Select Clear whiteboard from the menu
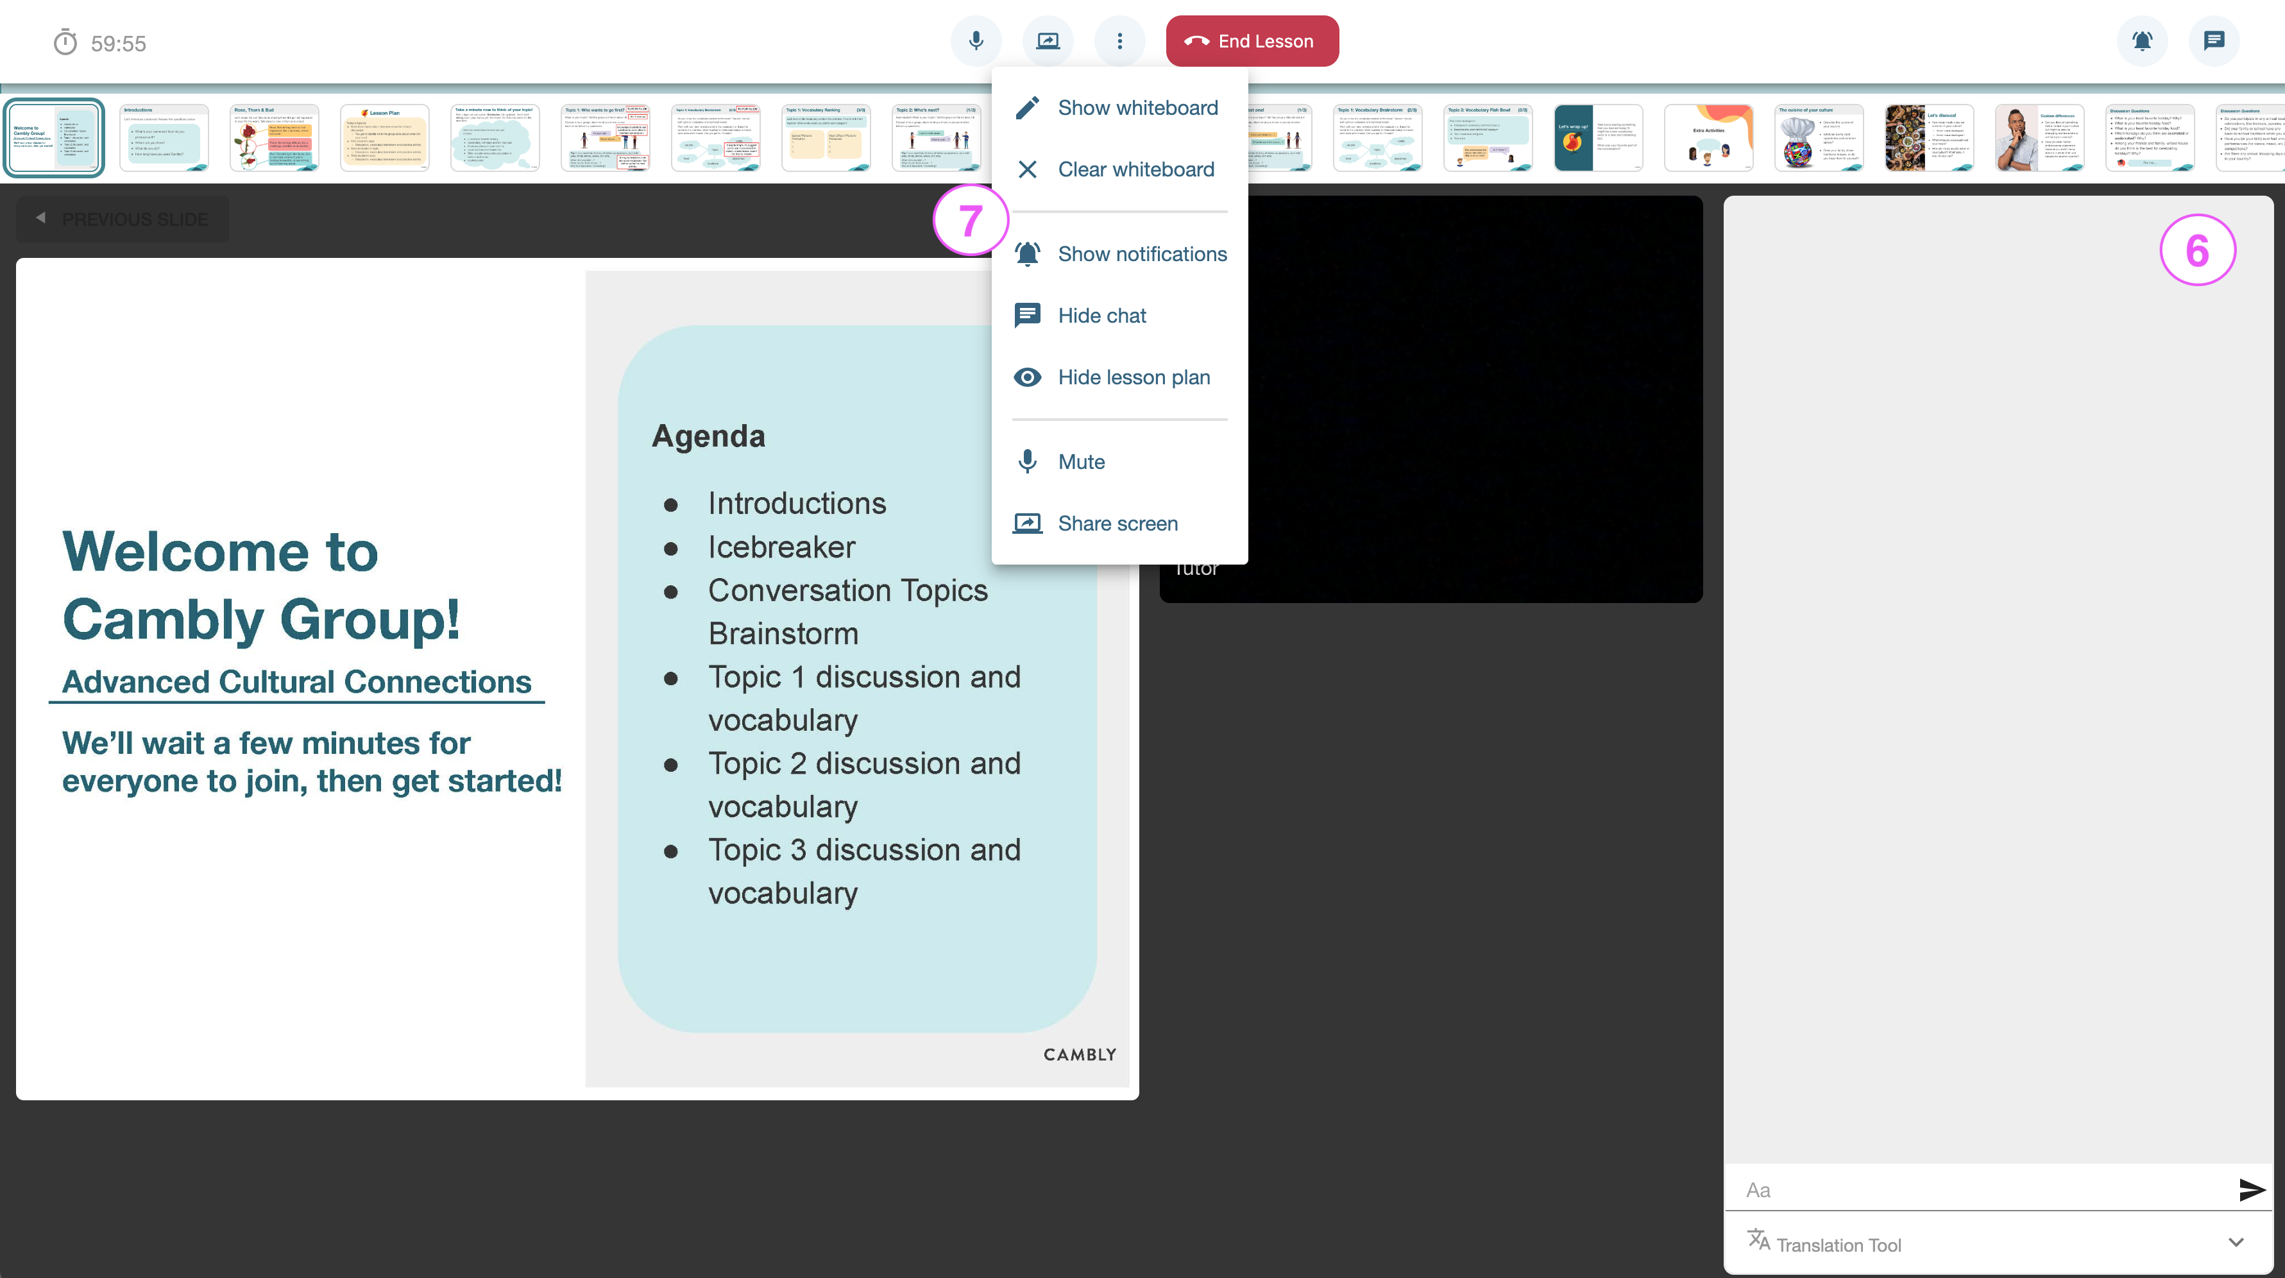 (x=1119, y=169)
